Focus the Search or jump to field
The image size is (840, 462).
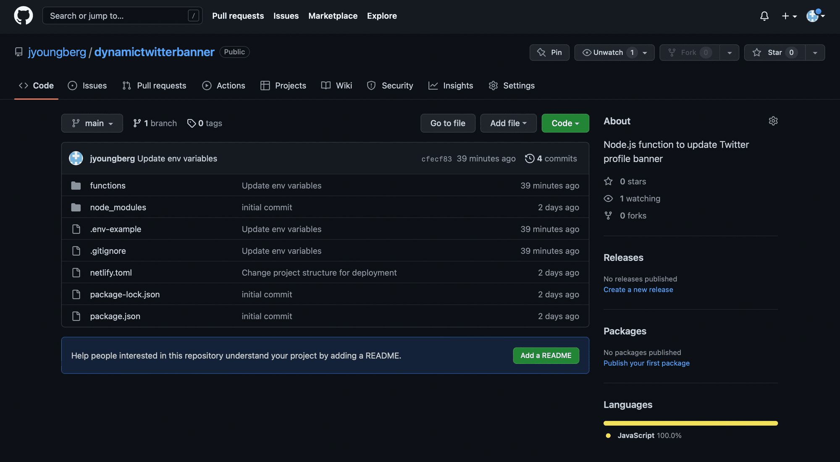122,16
